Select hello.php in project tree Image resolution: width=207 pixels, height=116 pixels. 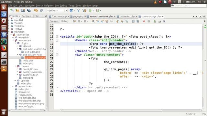pyautogui.click(x=28, y=61)
